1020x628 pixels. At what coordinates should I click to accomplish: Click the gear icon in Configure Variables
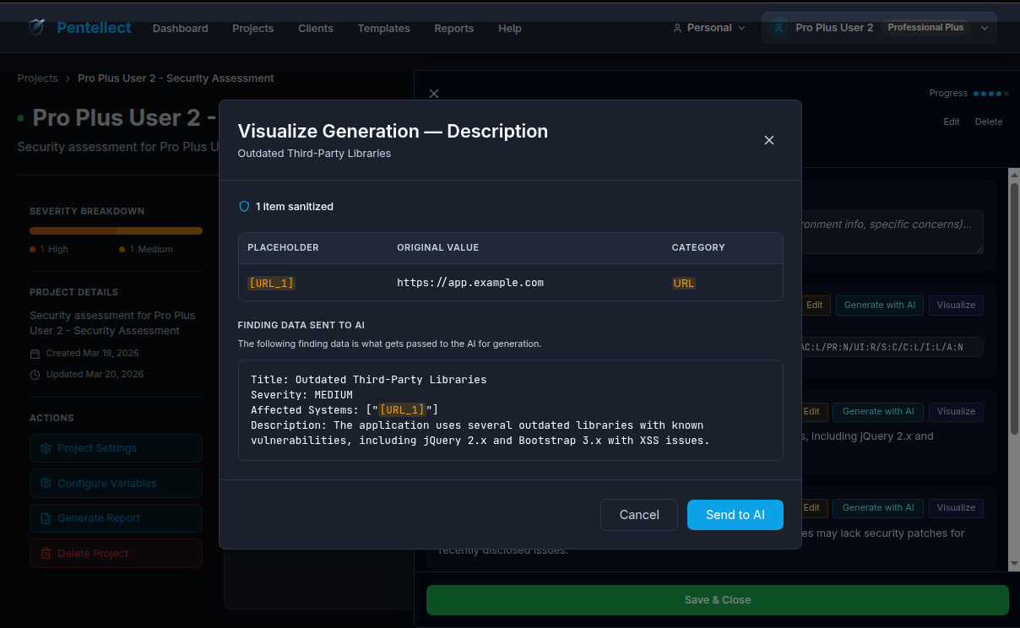pos(46,484)
